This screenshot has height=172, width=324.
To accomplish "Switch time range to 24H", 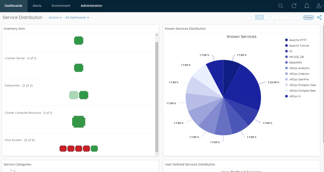I will 269,17.
